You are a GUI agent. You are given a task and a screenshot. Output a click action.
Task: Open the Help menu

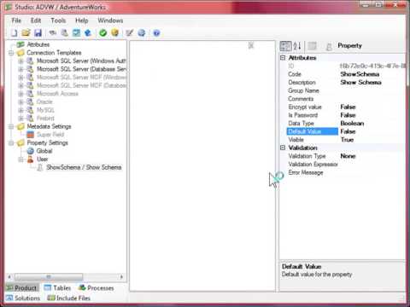tap(82, 20)
